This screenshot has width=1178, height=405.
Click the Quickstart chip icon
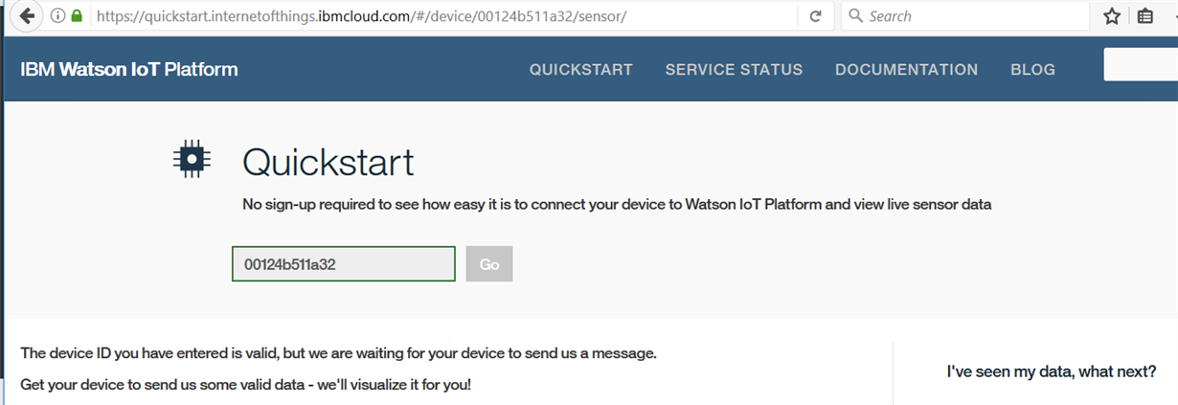(192, 158)
